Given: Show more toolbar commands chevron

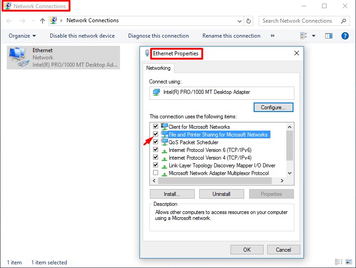Looking at the screenshot, I should 273,36.
